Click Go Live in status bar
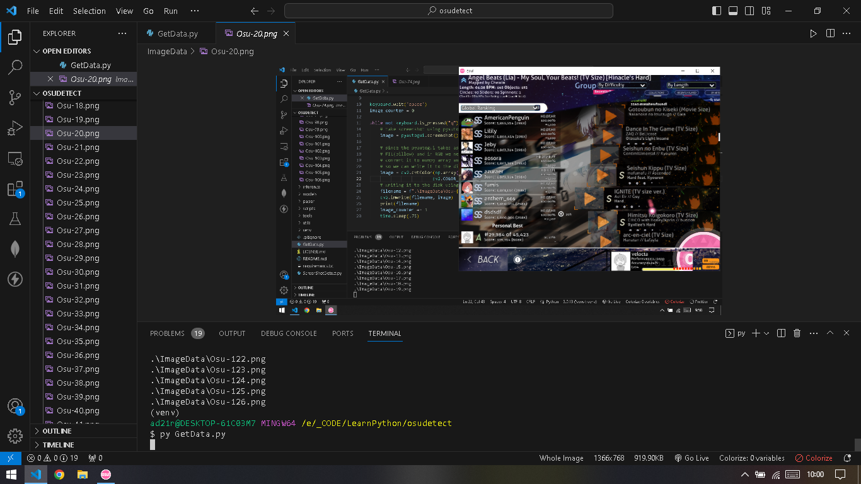The image size is (861, 484). pos(691,458)
